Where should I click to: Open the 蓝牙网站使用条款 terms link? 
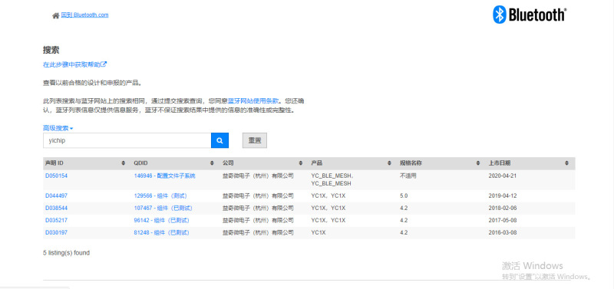pos(253,101)
